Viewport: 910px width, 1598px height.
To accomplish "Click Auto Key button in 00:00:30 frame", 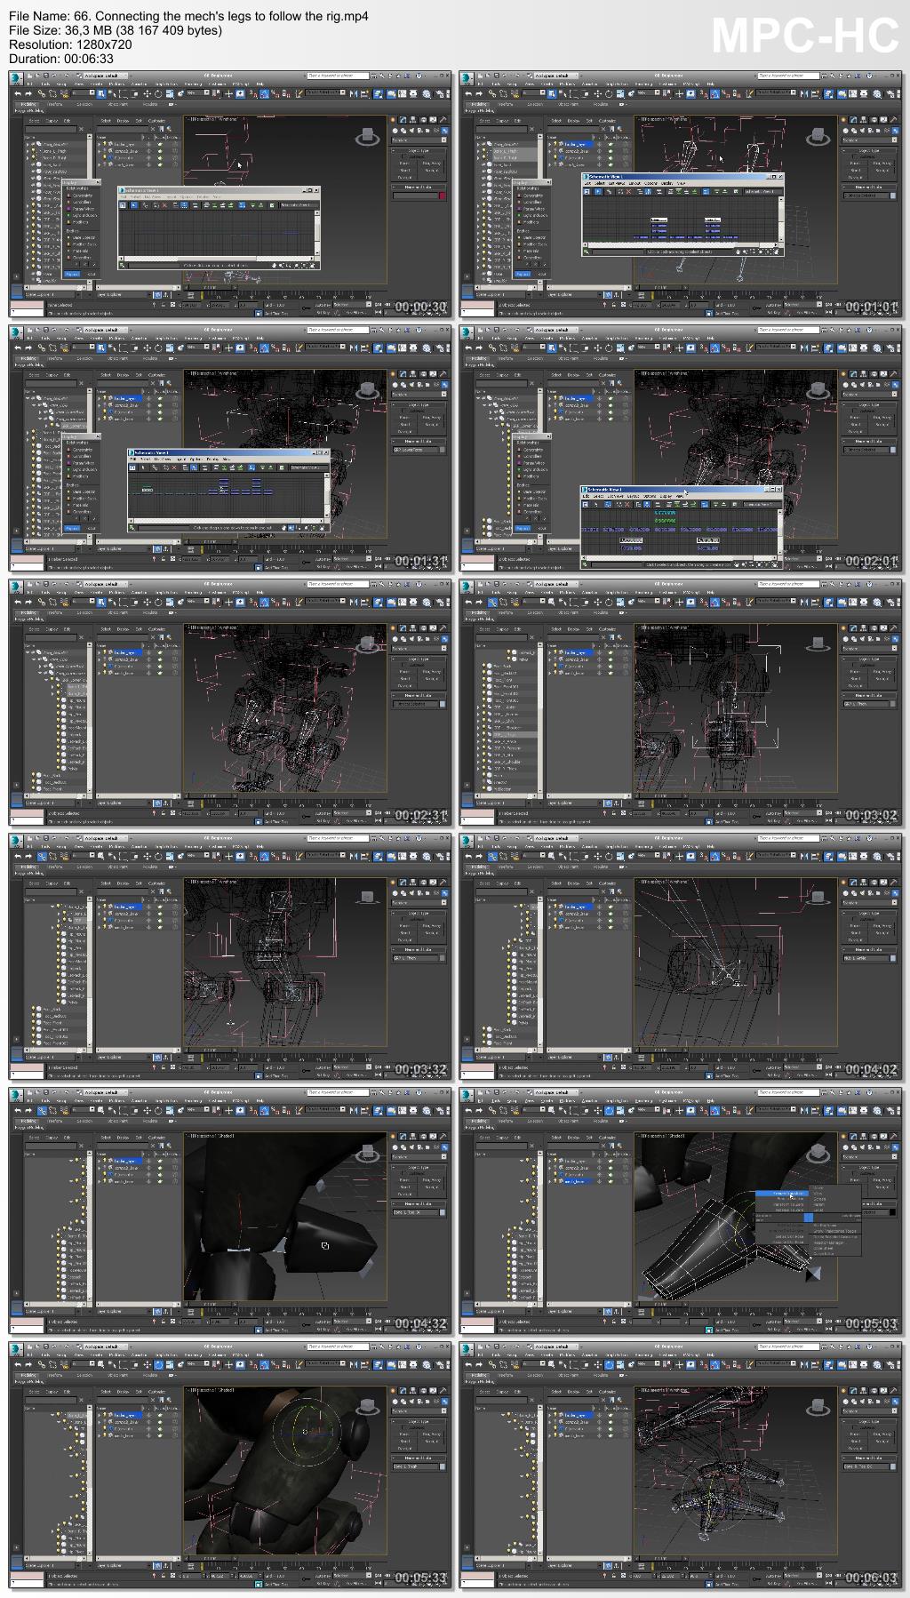I will click(323, 304).
